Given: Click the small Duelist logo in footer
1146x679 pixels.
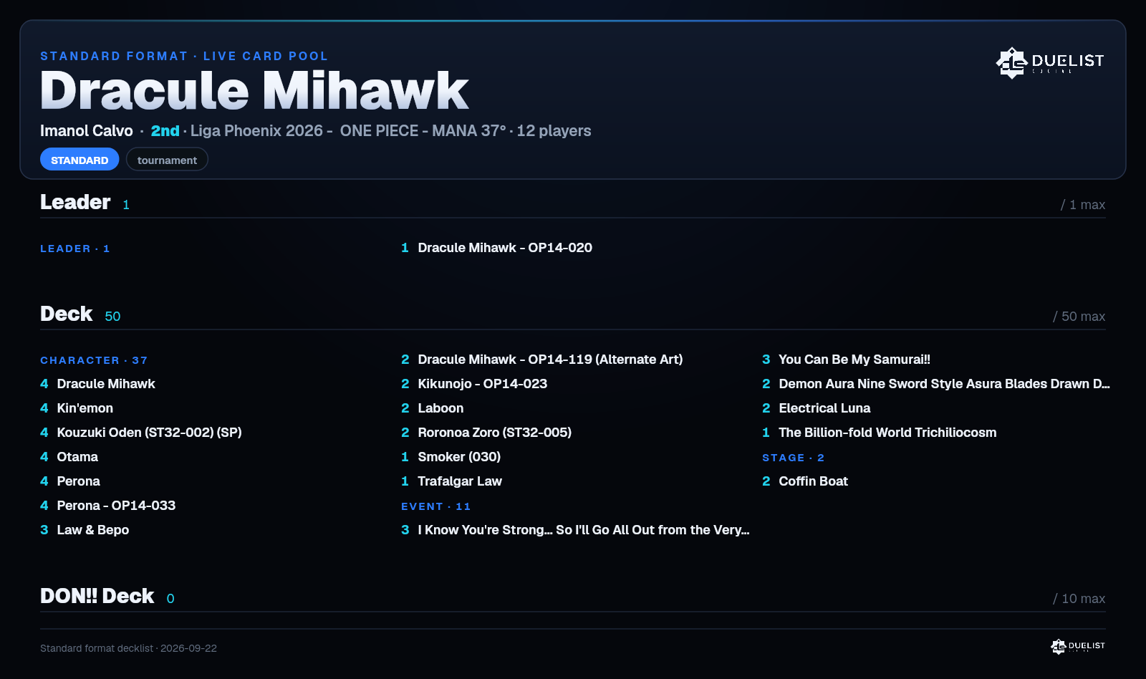Looking at the screenshot, I should (1078, 647).
